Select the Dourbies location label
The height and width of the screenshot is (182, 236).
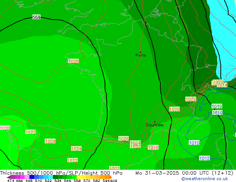tap(154, 125)
